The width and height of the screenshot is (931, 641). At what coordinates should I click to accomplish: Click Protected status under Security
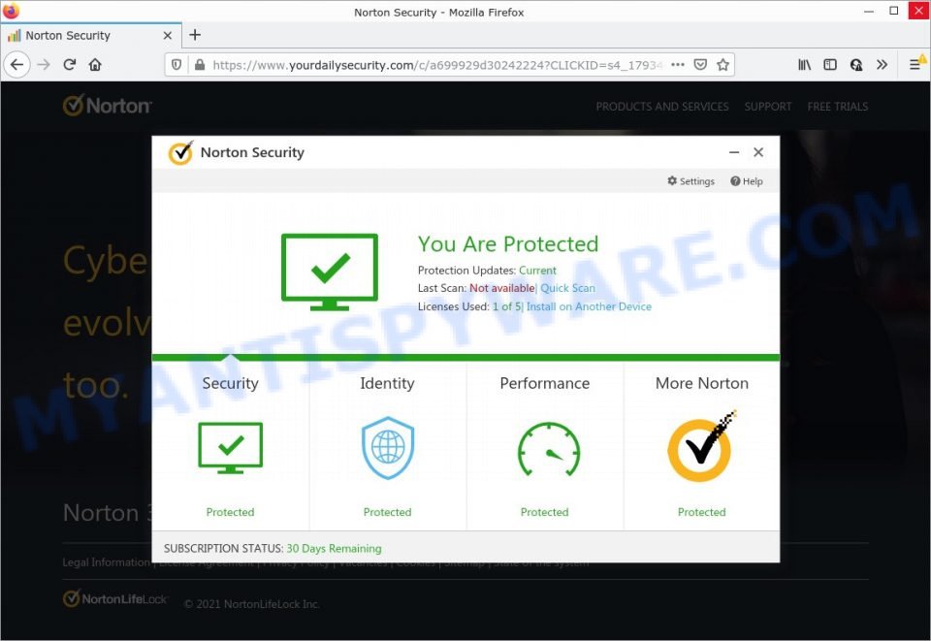pos(231,512)
